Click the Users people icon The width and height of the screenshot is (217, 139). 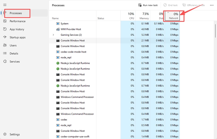pos(5,45)
